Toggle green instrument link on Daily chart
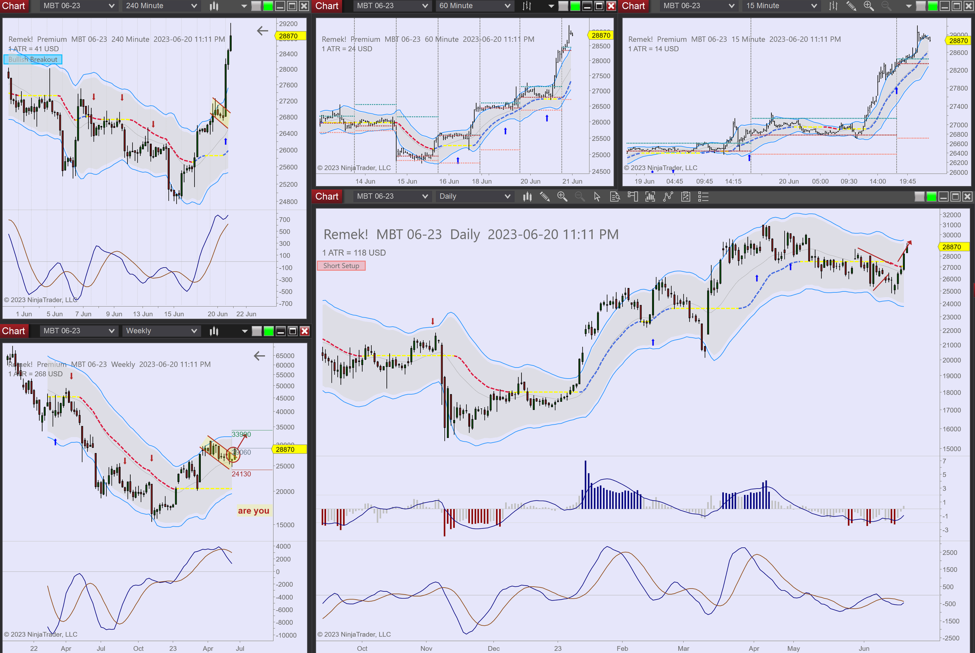This screenshot has height=653, width=975. 931,197
